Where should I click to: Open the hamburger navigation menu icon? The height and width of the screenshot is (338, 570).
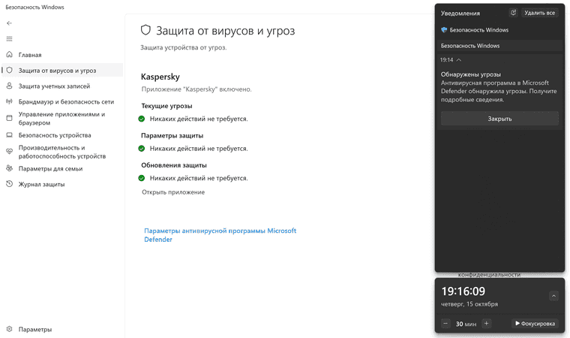tap(10, 38)
